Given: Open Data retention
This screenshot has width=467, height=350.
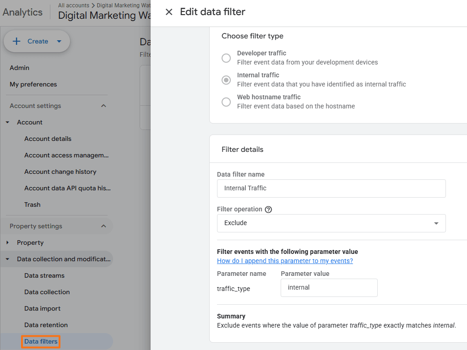Looking at the screenshot, I should pyautogui.click(x=46, y=325).
